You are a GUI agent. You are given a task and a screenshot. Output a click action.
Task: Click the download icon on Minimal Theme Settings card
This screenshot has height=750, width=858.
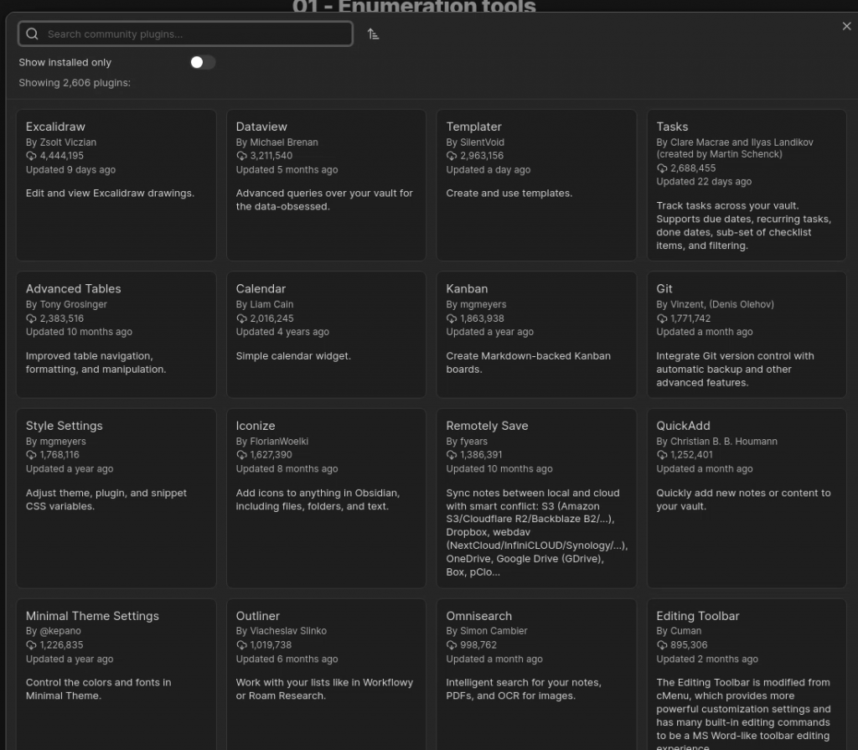(31, 645)
